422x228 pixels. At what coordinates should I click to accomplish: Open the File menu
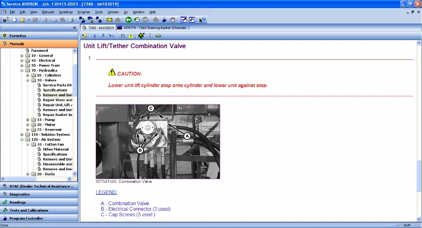pos(12,12)
